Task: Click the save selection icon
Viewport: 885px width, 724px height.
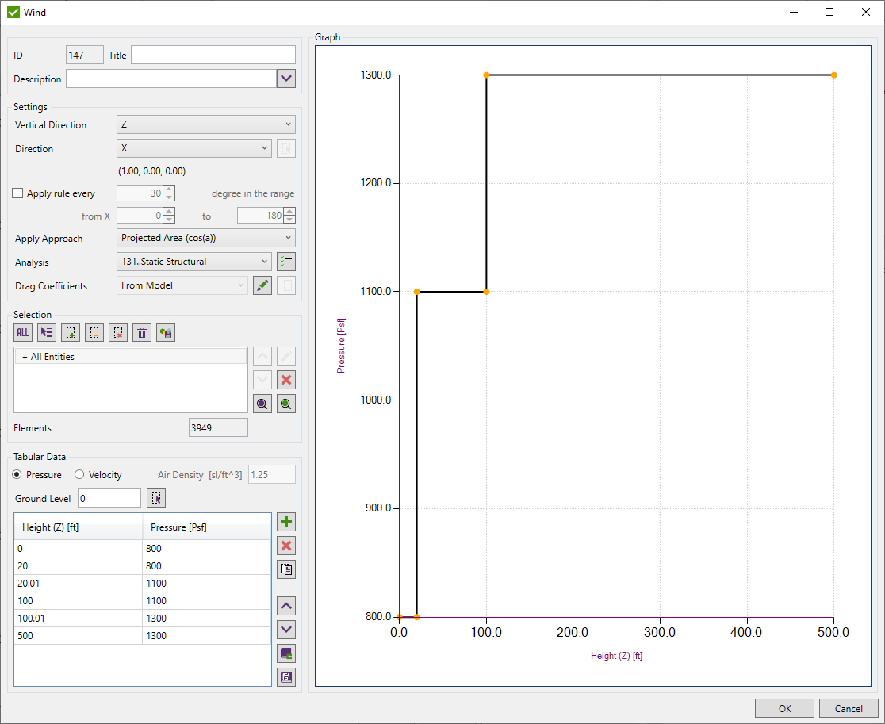Action: coord(165,332)
